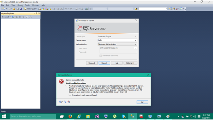This screenshot has width=213, height=120.
Task: Close the Object Explorer panel
Action: pos(39,13)
